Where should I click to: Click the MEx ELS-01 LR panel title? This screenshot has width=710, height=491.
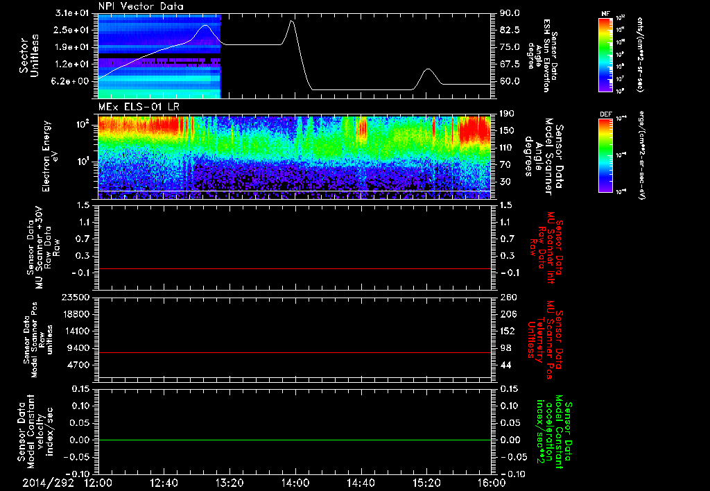coord(139,107)
